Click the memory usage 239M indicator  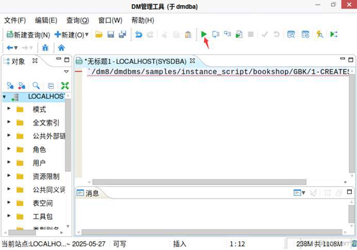(319, 244)
